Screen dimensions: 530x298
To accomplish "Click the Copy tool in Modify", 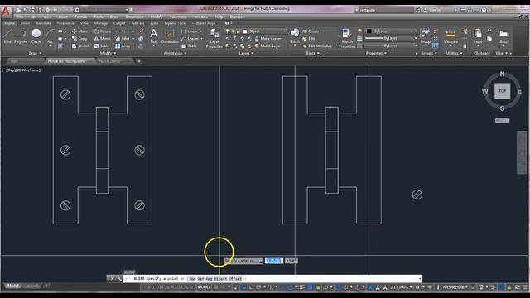I will coord(79,39).
